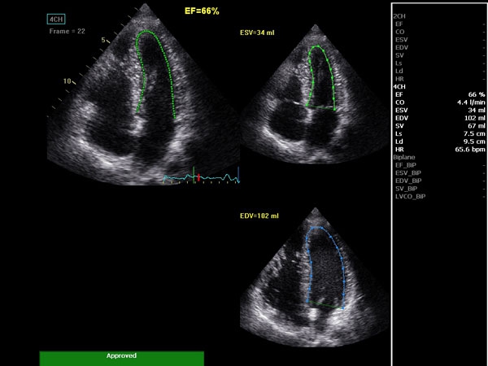Click the red marker on ECG trace
This screenshot has height=366, width=488.
tap(196, 176)
